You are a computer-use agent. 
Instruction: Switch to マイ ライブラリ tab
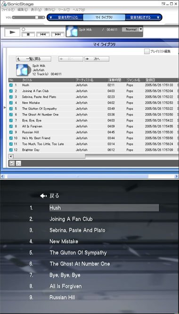click(104, 17)
